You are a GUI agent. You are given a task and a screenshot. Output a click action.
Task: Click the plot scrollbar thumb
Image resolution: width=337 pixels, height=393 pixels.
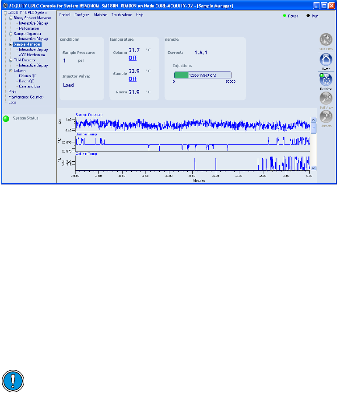click(x=313, y=128)
